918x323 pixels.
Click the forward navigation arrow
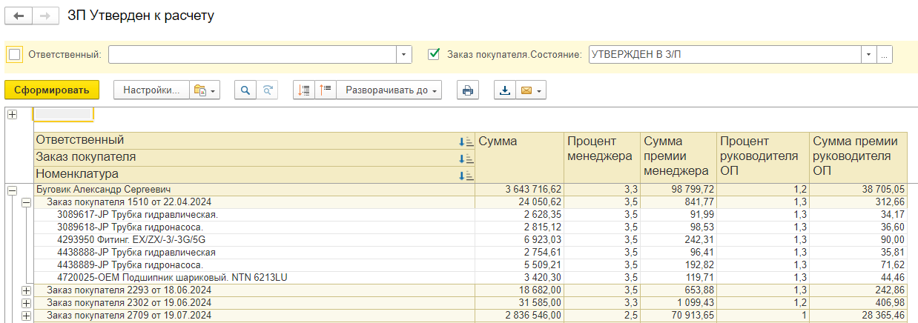coord(44,16)
